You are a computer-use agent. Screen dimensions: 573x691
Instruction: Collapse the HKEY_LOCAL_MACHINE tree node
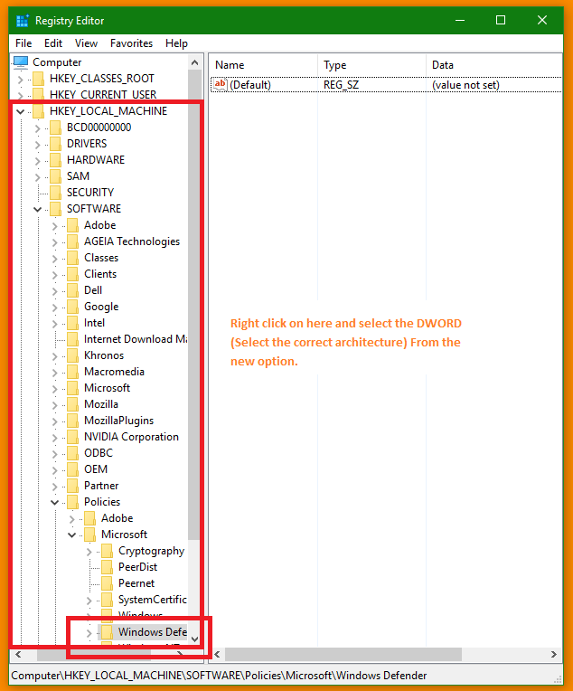pos(20,111)
